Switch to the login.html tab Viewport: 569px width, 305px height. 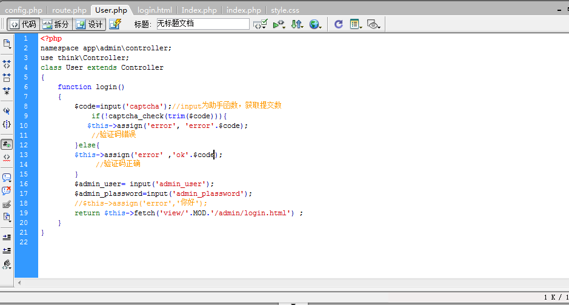[x=154, y=10]
